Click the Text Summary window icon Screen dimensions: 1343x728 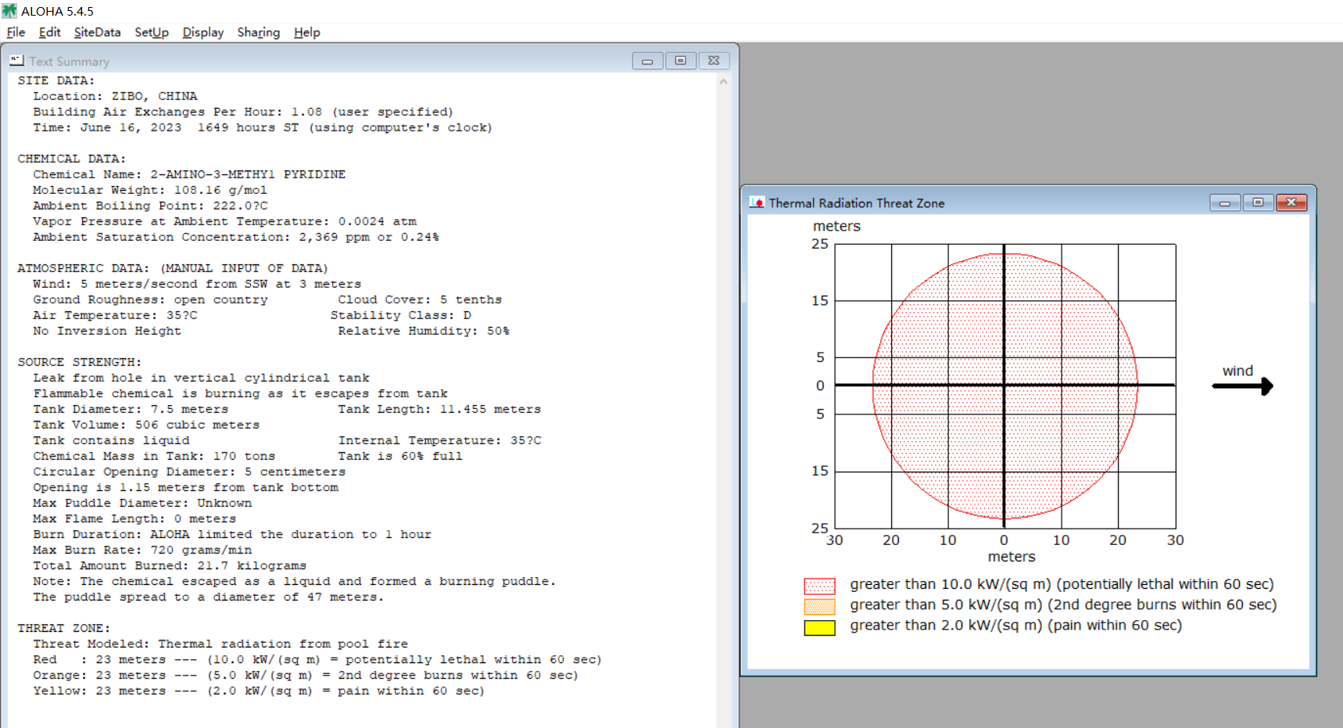pyautogui.click(x=16, y=60)
